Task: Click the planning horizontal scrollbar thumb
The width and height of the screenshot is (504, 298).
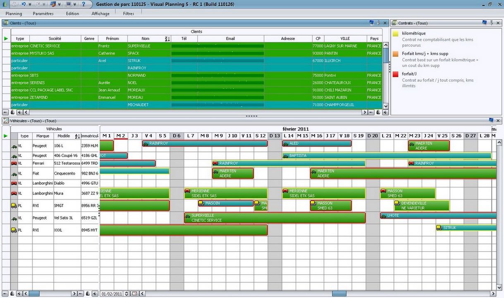Action: (339, 293)
